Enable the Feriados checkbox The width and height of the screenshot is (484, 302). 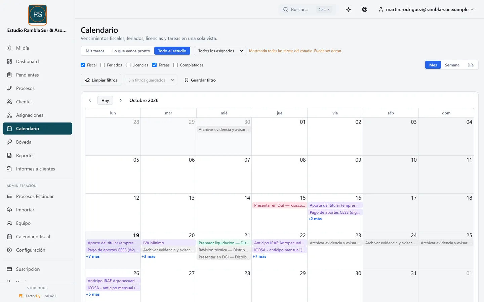(x=103, y=65)
